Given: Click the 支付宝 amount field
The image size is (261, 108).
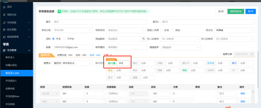Looking at the screenshot, I should point(222,63).
